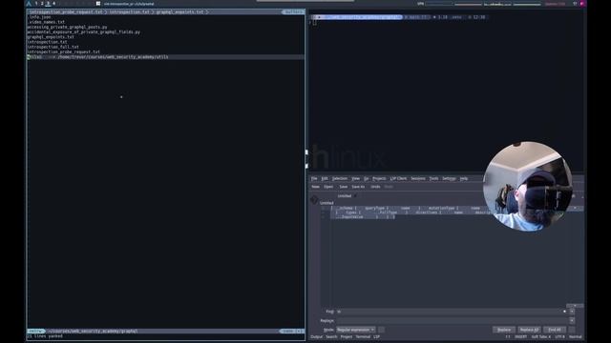611x343 pixels.
Task: Open the LSP Client menu
Action: point(398,178)
